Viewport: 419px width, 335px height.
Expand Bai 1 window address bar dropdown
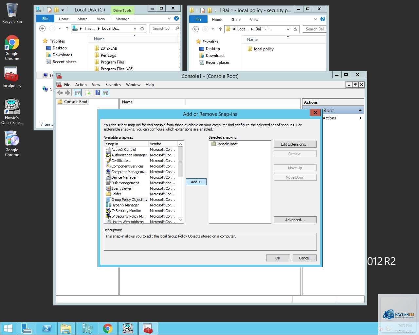pos(288,29)
